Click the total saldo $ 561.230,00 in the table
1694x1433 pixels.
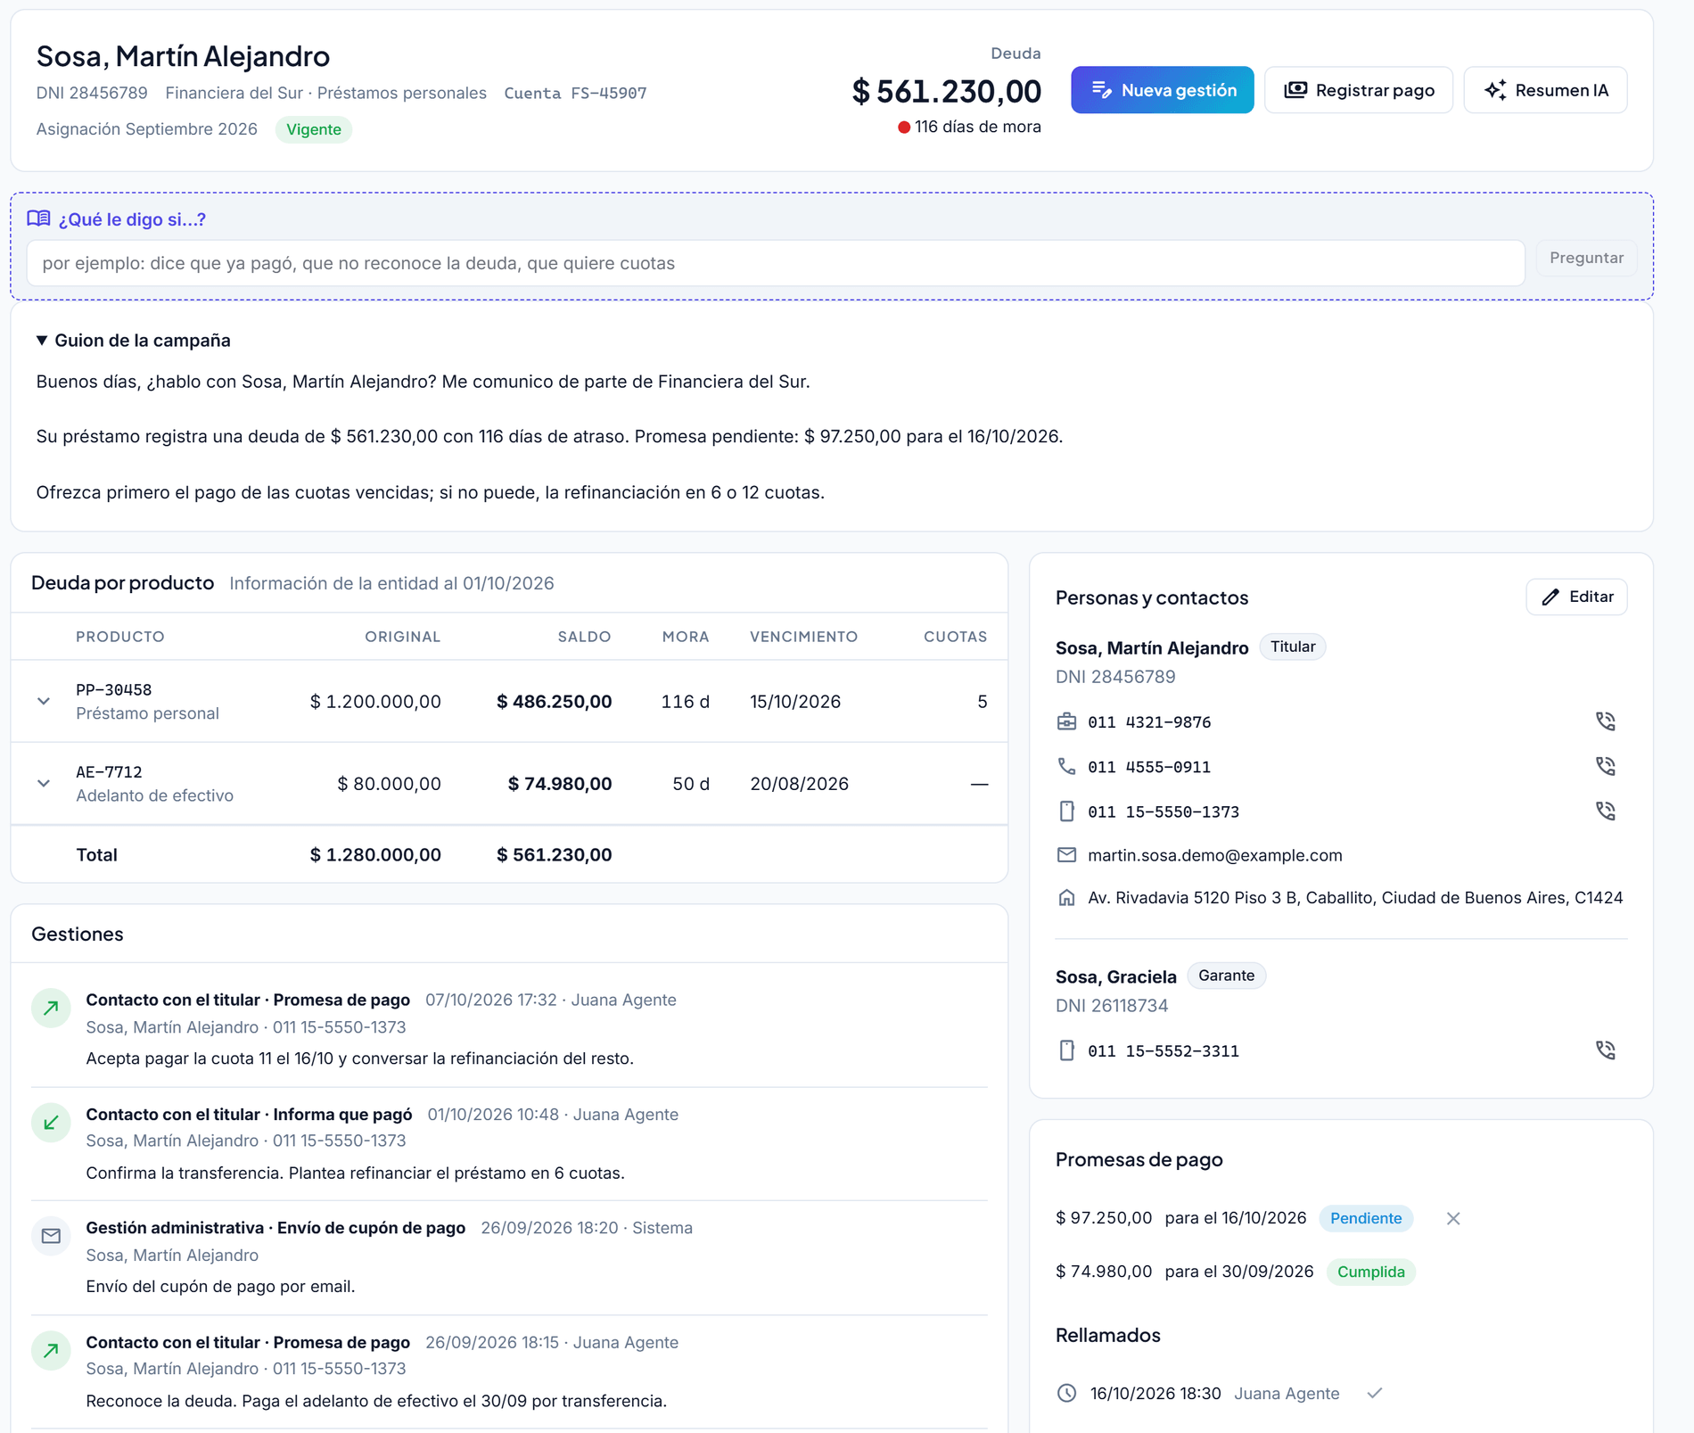555,854
